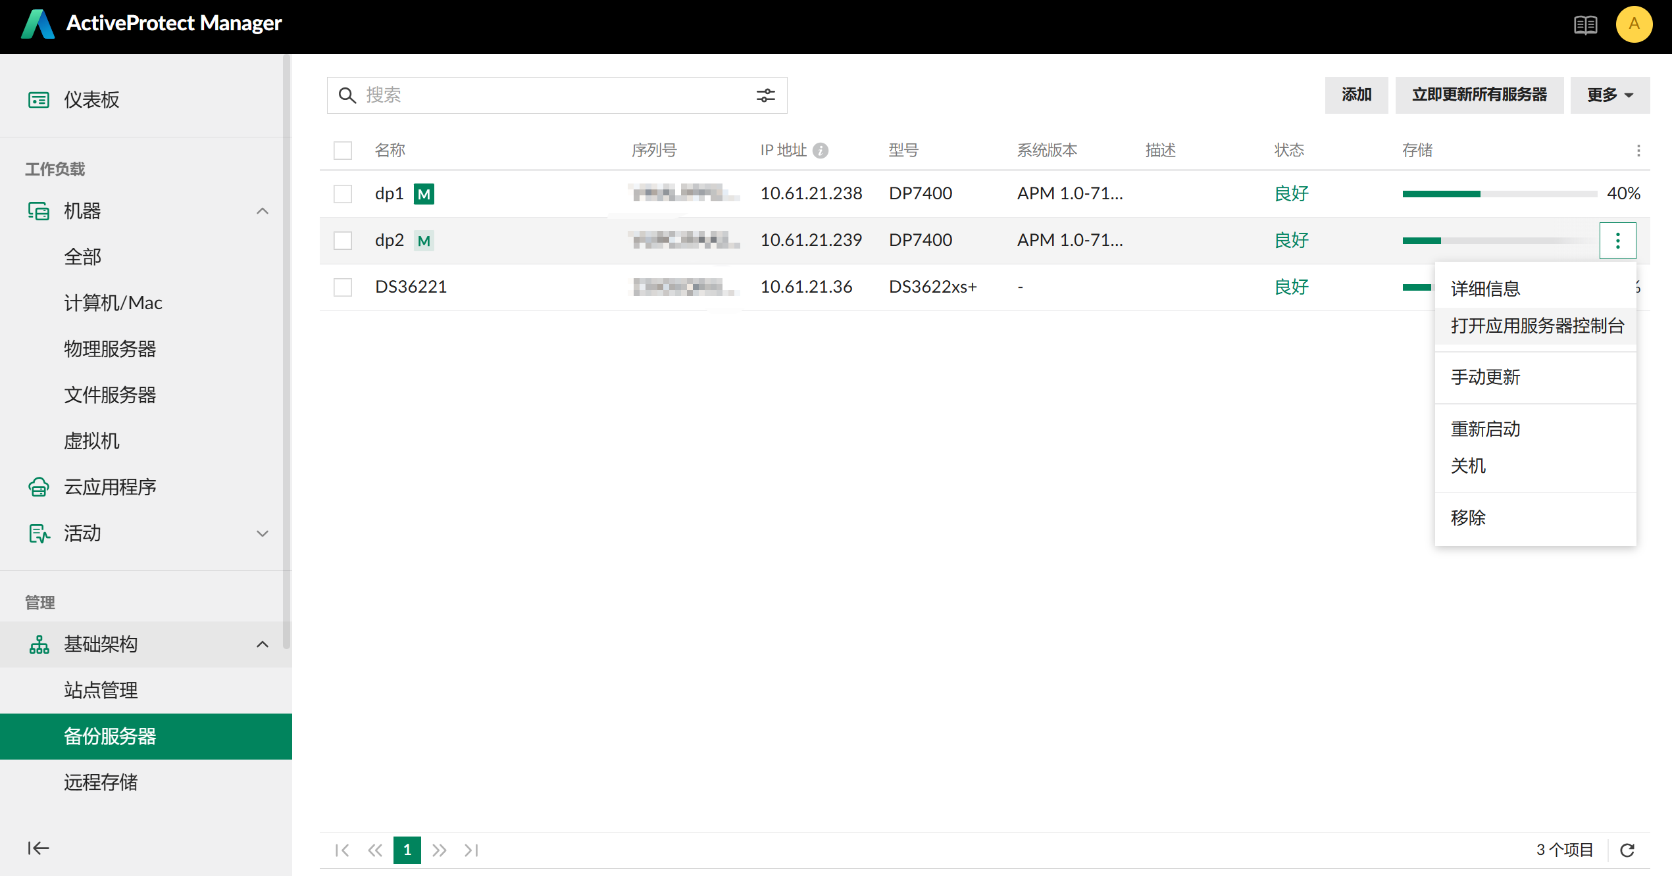Screen dimensions: 1672x876
Task: Click the 搜索 input field
Action: coord(557,95)
